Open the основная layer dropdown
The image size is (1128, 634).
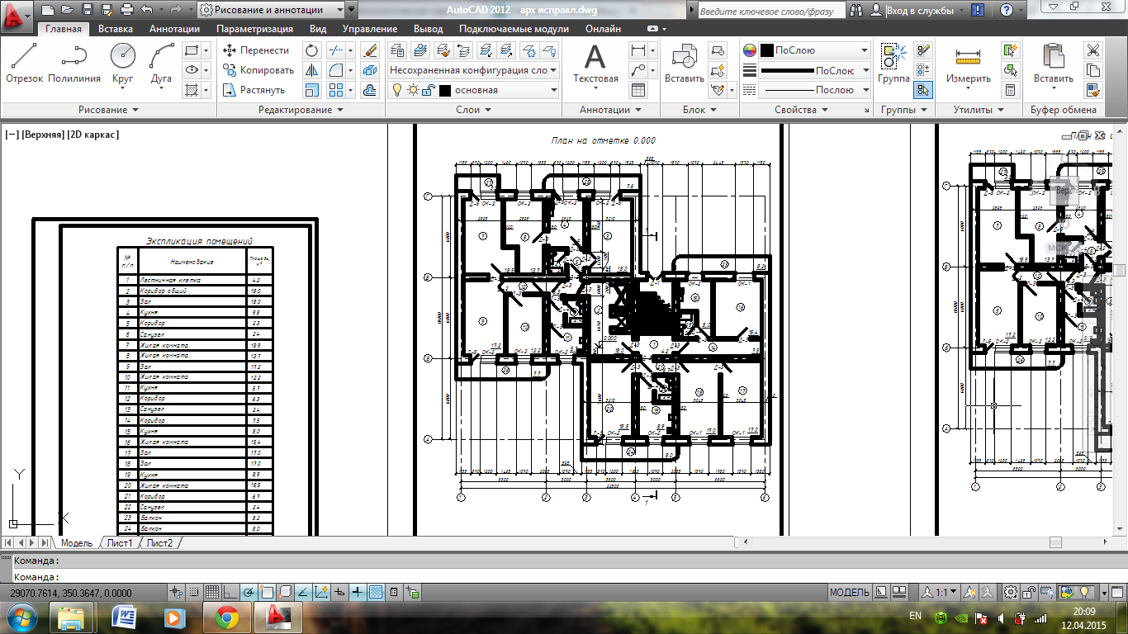(x=473, y=90)
